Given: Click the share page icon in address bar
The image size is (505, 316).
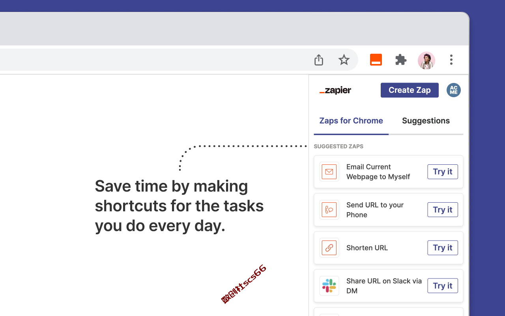Looking at the screenshot, I should [x=319, y=60].
